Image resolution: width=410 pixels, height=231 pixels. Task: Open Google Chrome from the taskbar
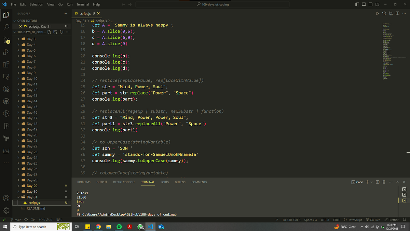[x=98, y=227]
